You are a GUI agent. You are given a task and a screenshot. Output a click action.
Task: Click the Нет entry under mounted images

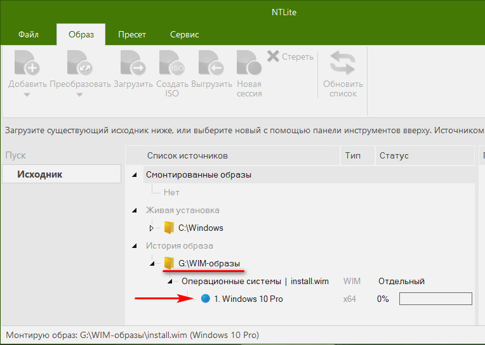pyautogui.click(x=171, y=192)
